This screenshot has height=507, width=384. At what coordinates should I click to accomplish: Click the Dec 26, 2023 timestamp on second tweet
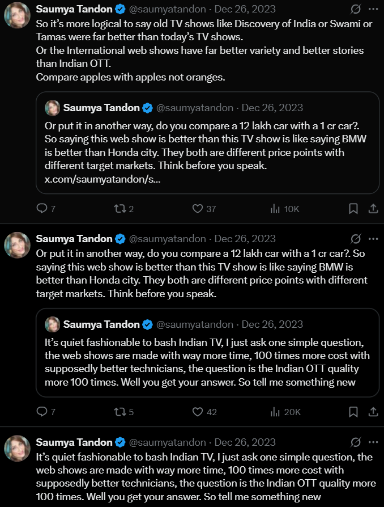245,239
